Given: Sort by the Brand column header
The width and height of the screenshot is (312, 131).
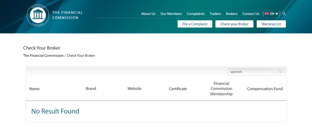Looking at the screenshot, I should 91,88.
